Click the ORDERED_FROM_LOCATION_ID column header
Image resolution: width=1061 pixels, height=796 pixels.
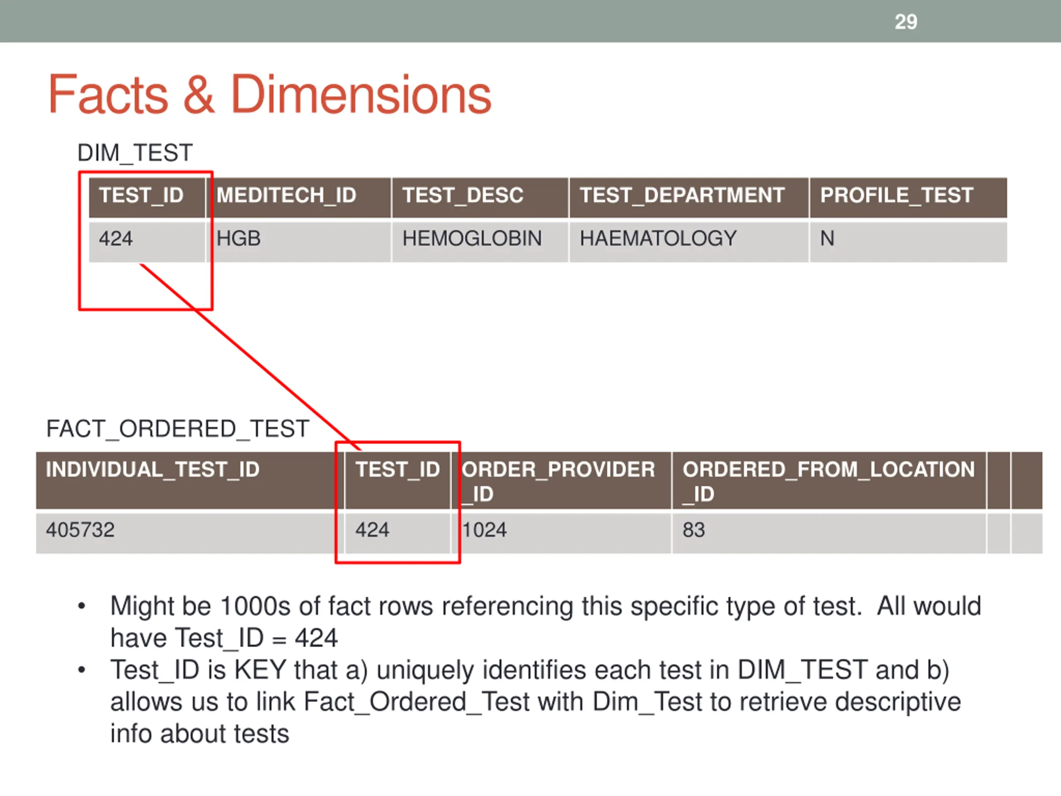coord(829,480)
